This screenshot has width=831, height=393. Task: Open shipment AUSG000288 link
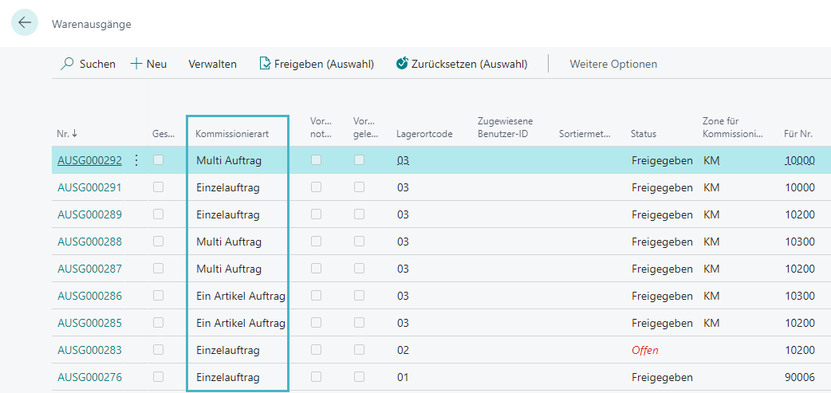pyautogui.click(x=89, y=242)
